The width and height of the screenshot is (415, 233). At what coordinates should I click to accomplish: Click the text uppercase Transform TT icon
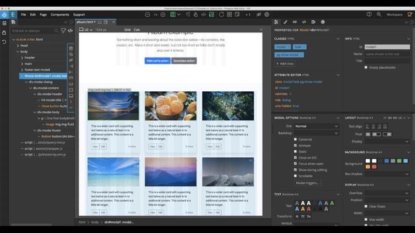tap(303, 216)
